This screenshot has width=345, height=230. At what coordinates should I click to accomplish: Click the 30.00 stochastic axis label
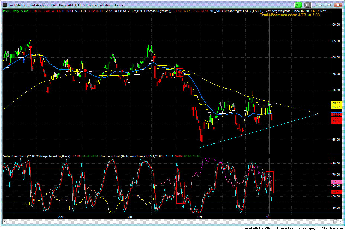point(335,196)
